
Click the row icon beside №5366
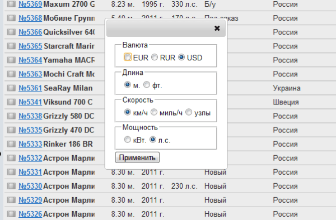(11, 32)
